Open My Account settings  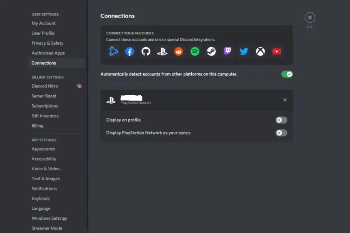[57, 23]
